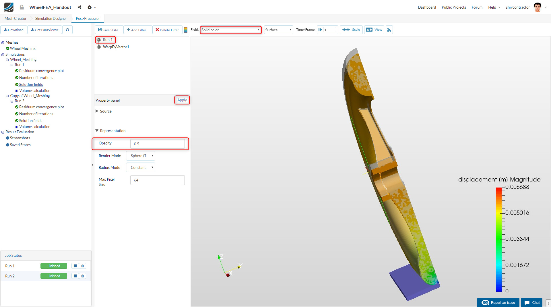Click Get ParaView button

[x=45, y=30]
